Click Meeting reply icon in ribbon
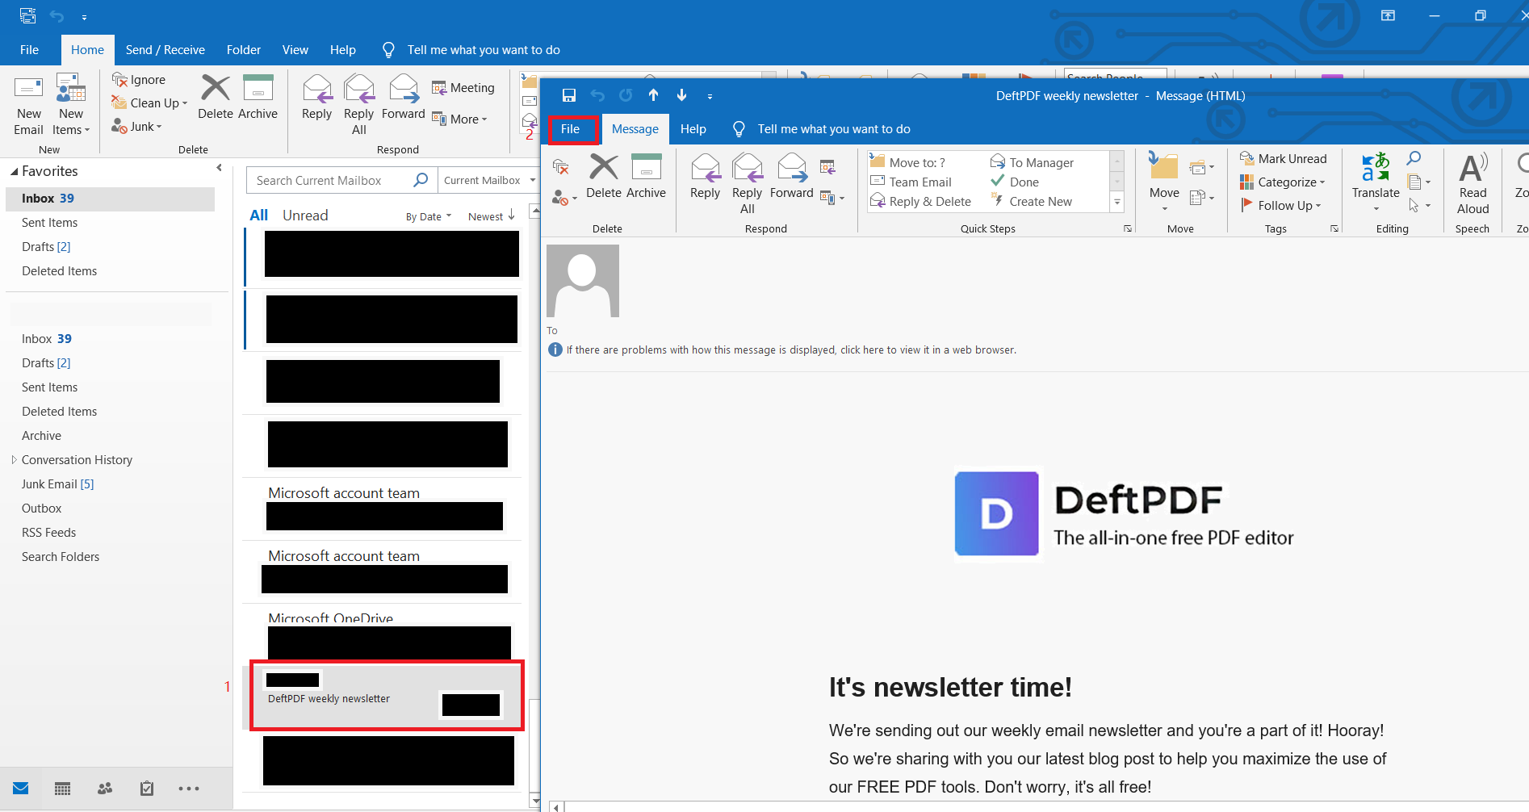This screenshot has width=1529, height=812. point(463,87)
